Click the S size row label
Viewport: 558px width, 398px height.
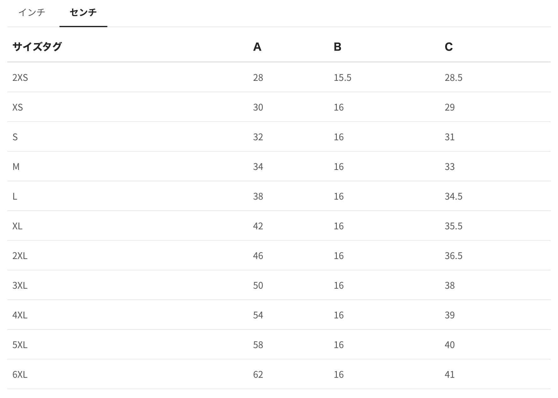click(x=15, y=137)
